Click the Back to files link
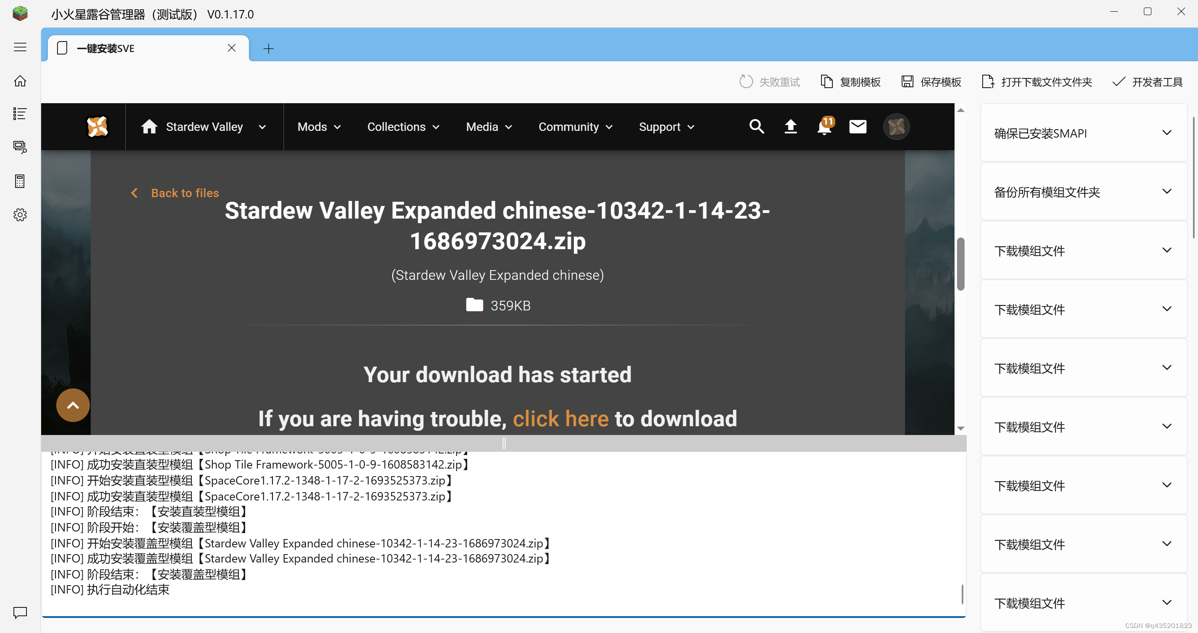1198x633 pixels. 184,193
